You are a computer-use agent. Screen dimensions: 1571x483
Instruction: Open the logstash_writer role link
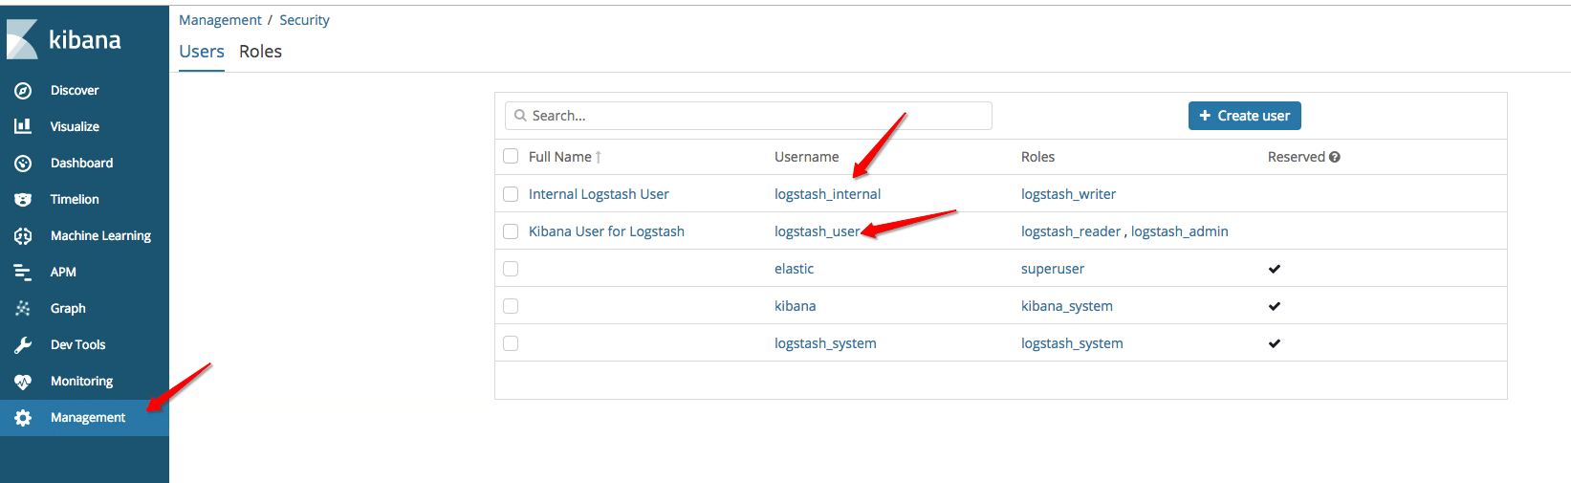point(1068,194)
